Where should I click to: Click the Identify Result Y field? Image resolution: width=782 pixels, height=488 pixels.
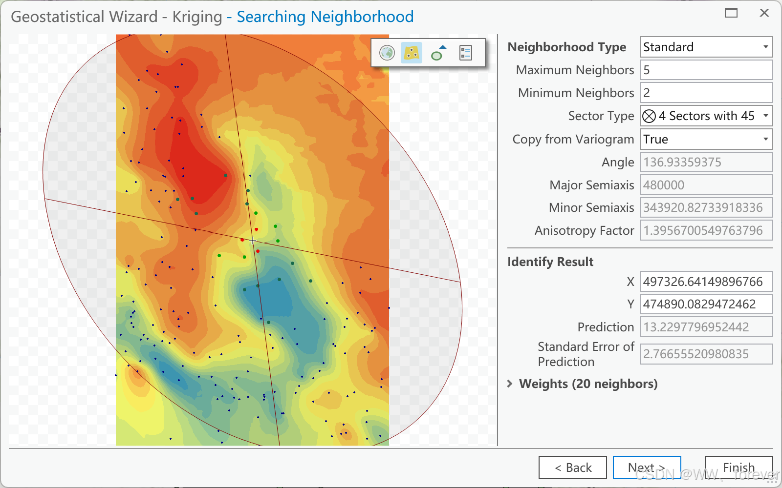(706, 304)
